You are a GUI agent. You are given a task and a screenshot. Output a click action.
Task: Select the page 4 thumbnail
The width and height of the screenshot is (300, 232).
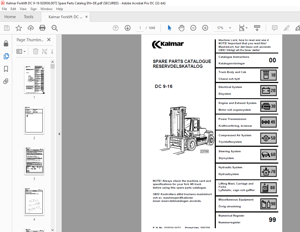34,202
